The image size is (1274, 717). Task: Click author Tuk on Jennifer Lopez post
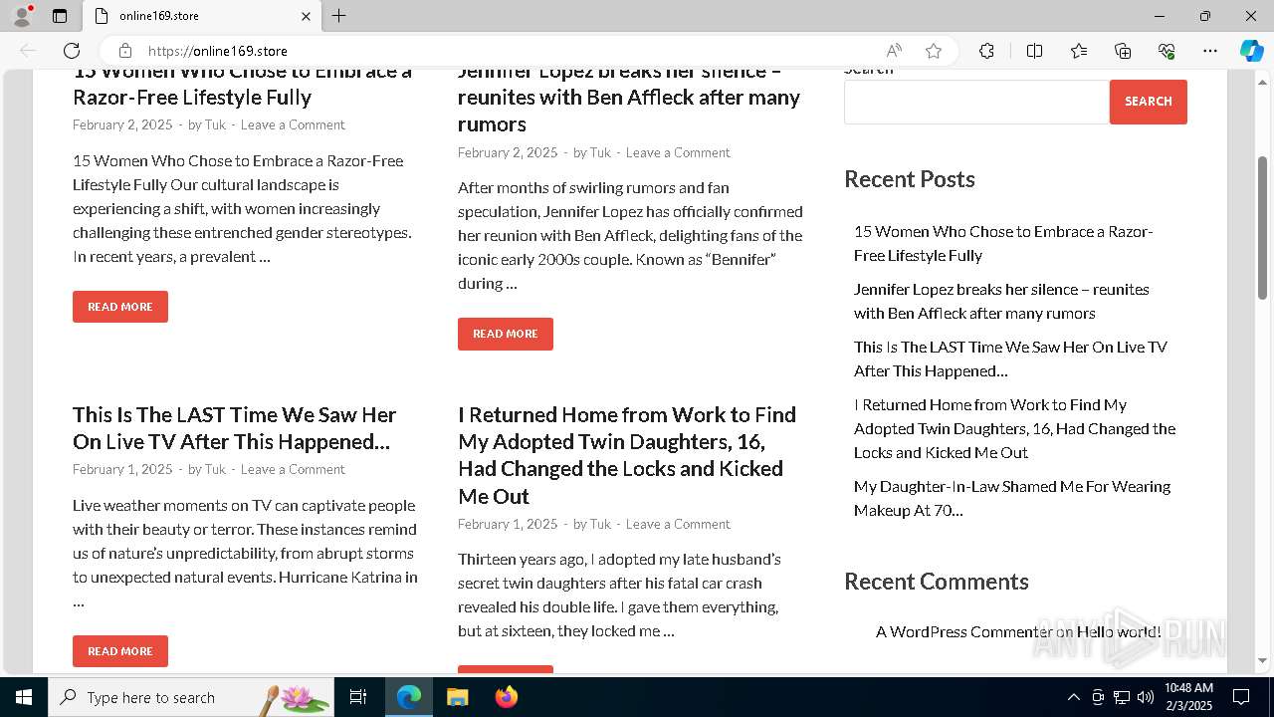[600, 152]
